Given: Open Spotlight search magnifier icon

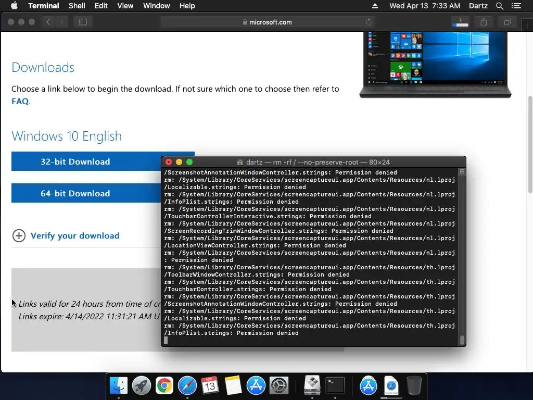Looking at the screenshot, I should tap(499, 6).
